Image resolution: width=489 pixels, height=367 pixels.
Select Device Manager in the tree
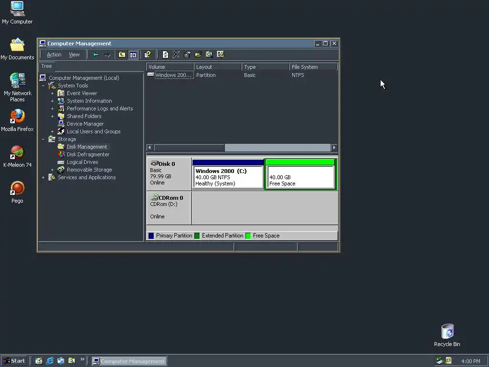click(85, 124)
